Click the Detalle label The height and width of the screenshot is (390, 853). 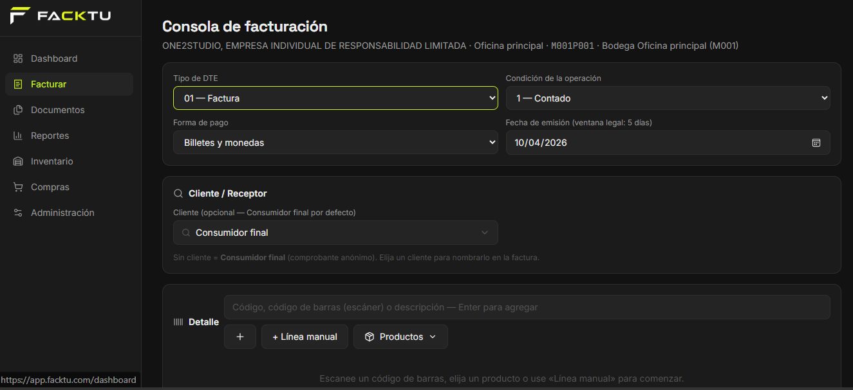tap(203, 322)
